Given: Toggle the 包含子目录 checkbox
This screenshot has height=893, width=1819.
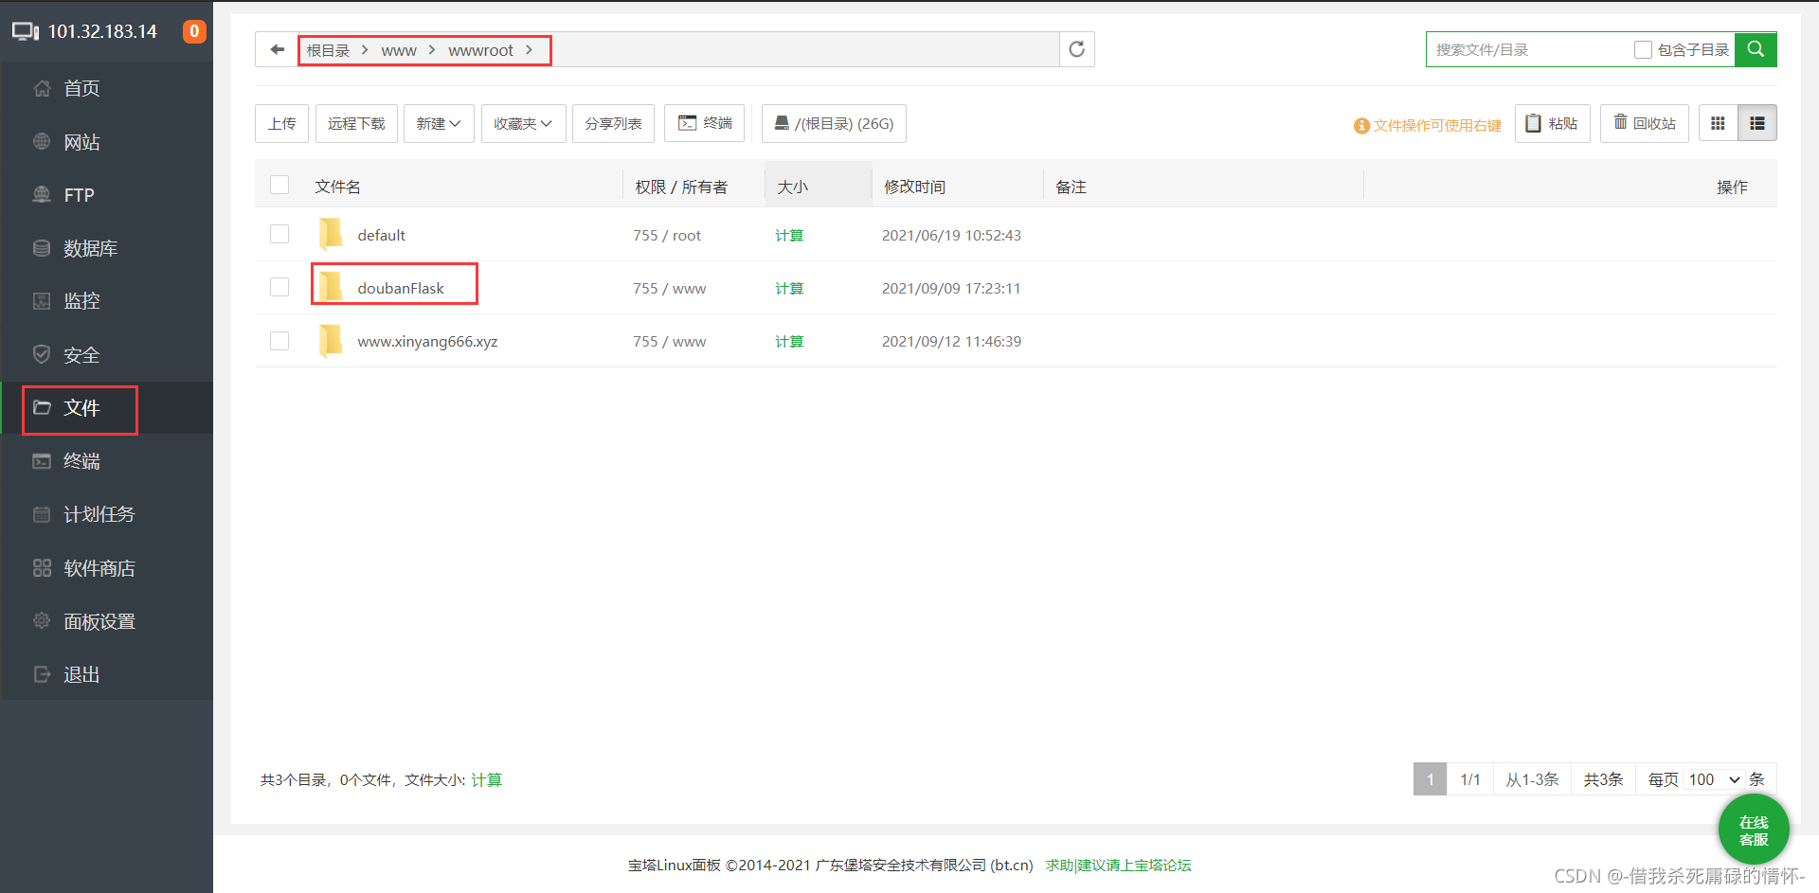Looking at the screenshot, I should (1643, 49).
